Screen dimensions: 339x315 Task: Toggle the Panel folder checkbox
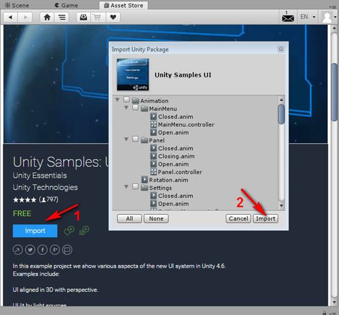point(135,139)
